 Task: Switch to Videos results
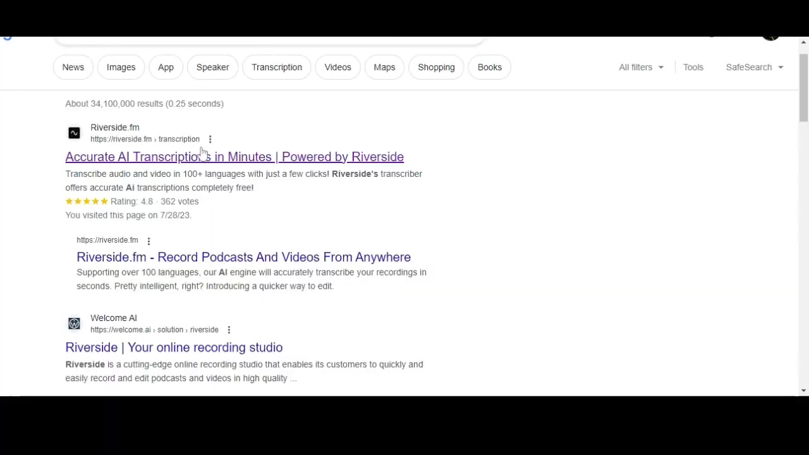tap(338, 67)
